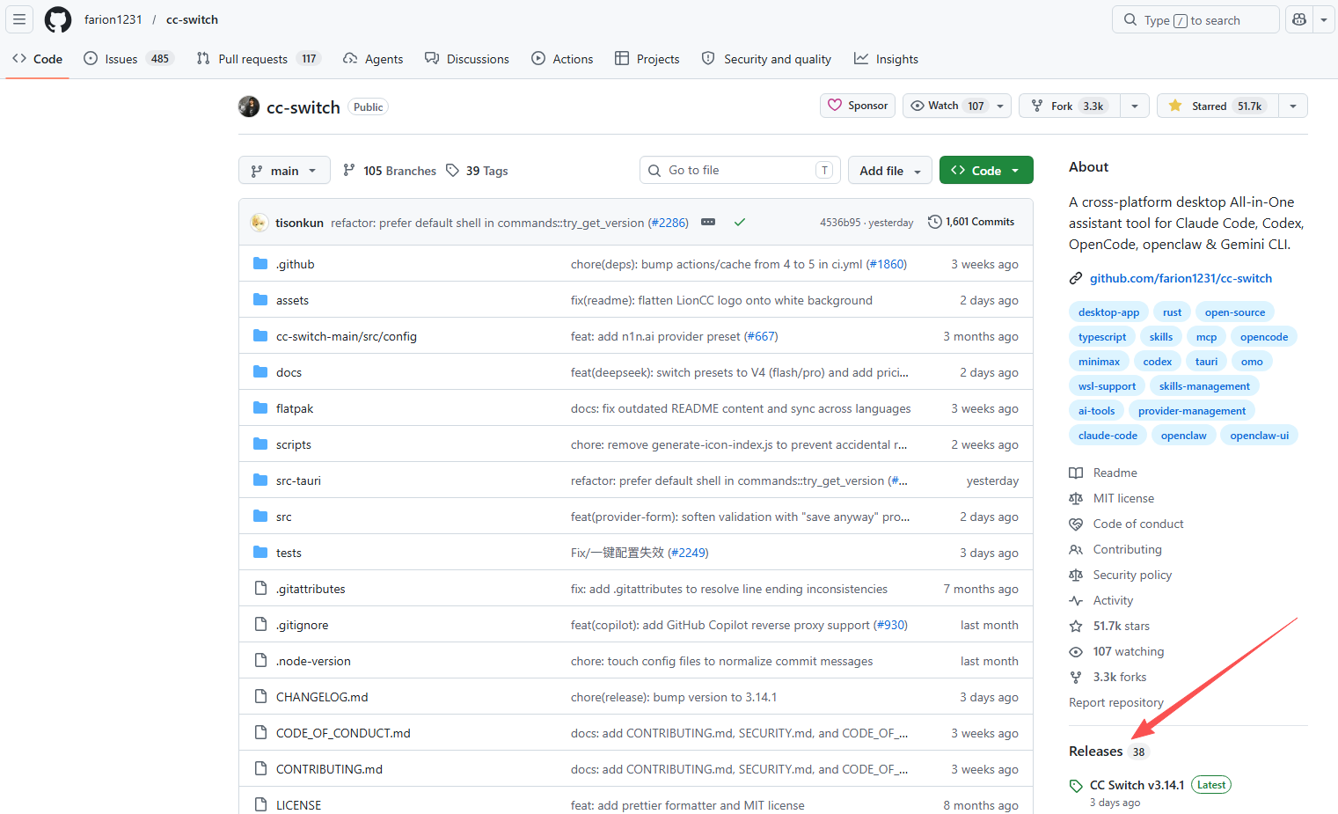The height and width of the screenshot is (814, 1338).
Task: Select the desktop-app topic tag
Action: [1108, 312]
